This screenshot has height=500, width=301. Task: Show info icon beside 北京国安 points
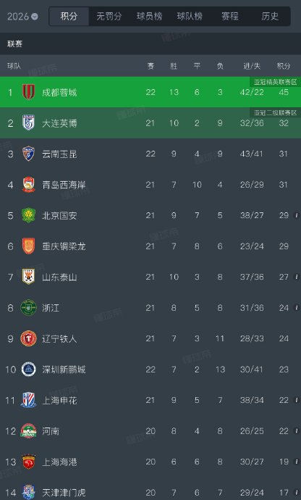click(297, 215)
